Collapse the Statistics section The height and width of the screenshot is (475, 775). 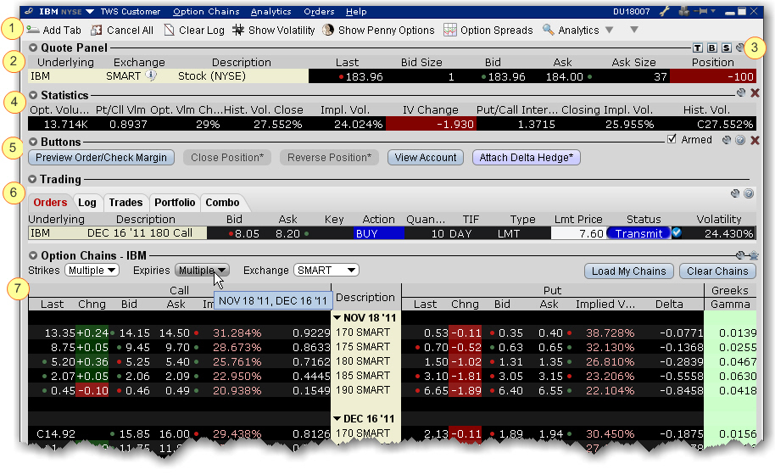34,94
